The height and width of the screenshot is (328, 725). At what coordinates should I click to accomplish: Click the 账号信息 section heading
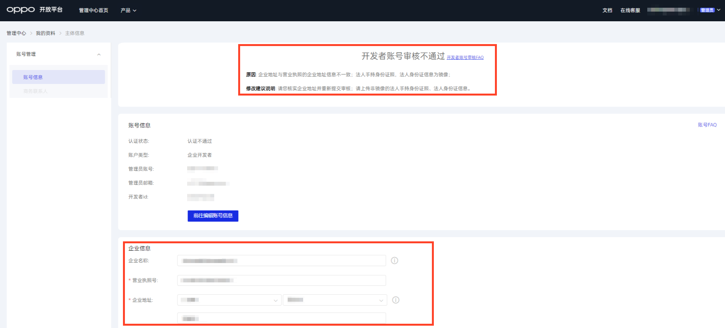click(139, 125)
